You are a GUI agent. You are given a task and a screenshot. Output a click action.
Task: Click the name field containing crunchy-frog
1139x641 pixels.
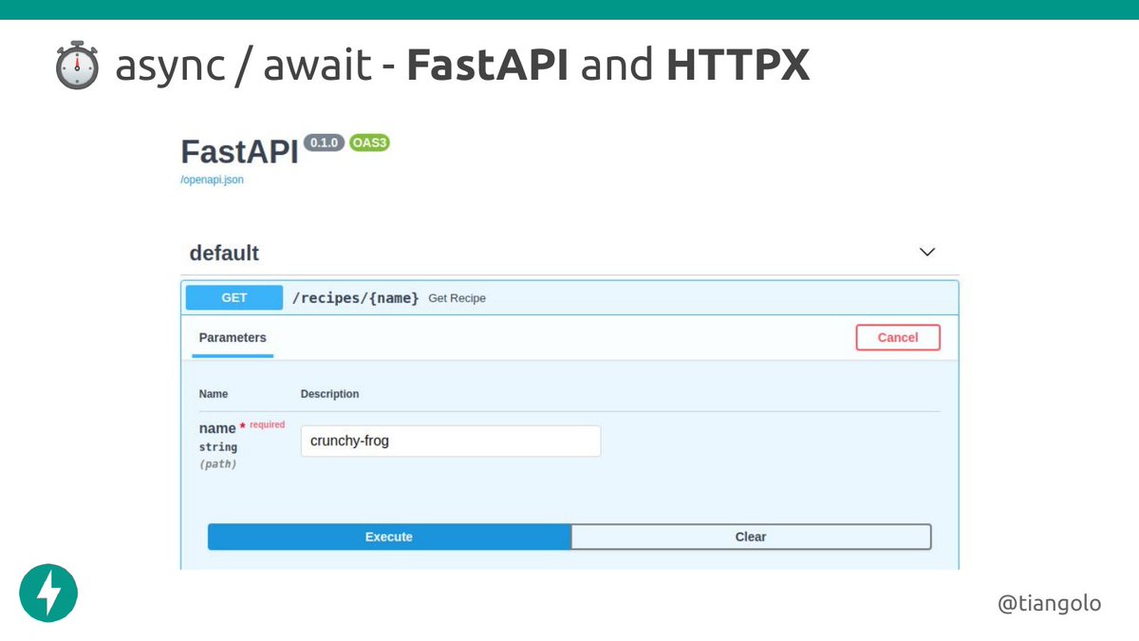coord(451,441)
